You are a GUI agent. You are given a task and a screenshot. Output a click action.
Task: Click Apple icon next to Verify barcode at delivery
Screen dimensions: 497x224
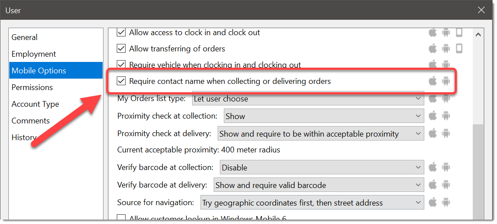[x=433, y=185]
